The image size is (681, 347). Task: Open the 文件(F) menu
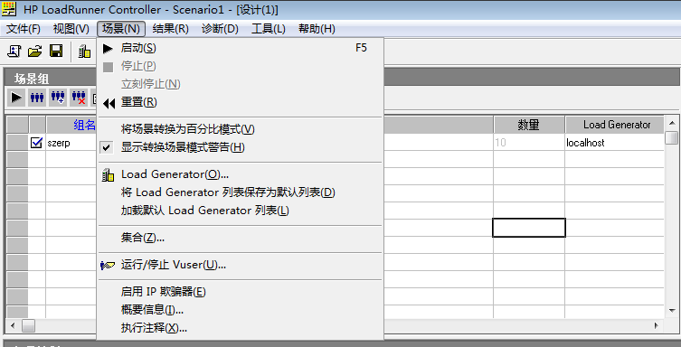pos(24,29)
